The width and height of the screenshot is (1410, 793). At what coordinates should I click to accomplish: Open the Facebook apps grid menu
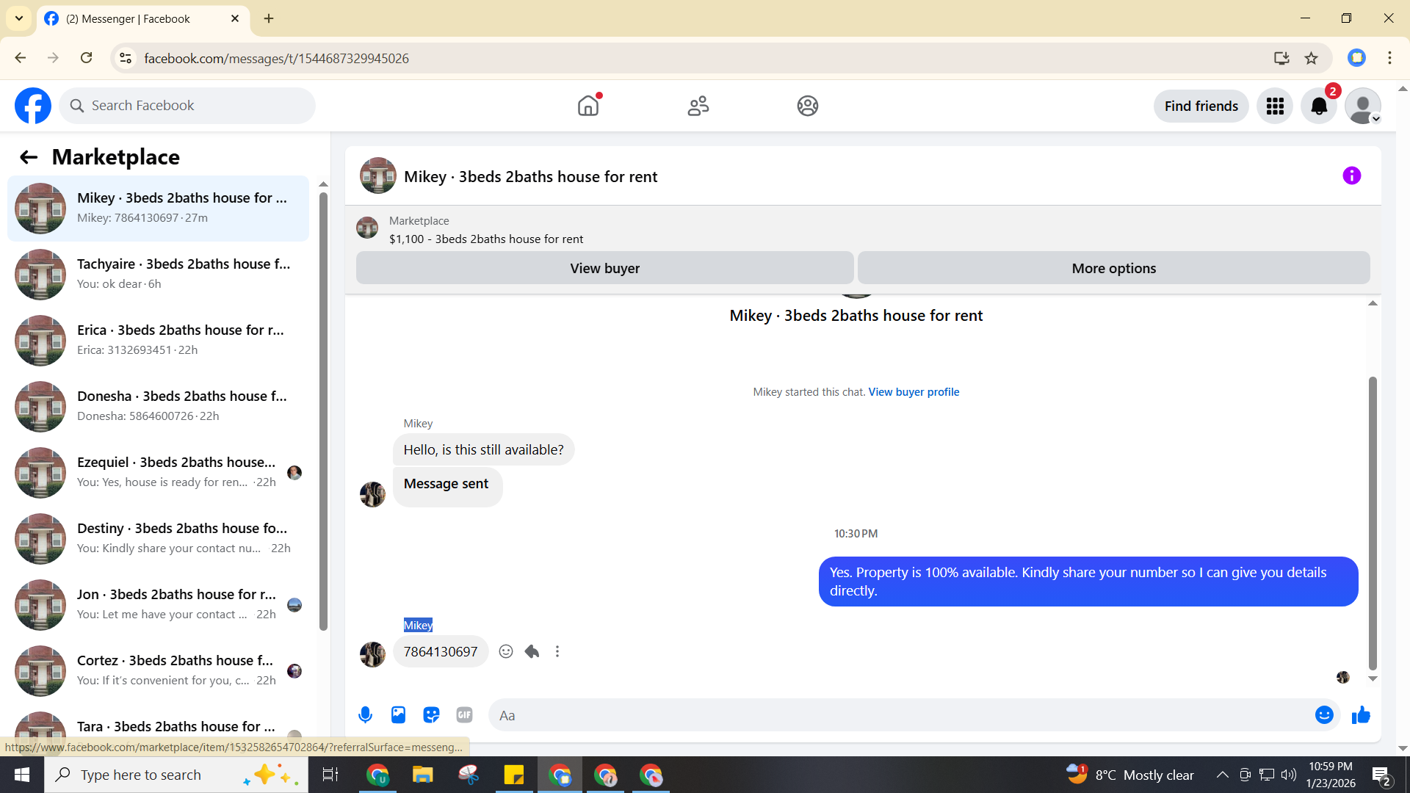pyautogui.click(x=1275, y=106)
